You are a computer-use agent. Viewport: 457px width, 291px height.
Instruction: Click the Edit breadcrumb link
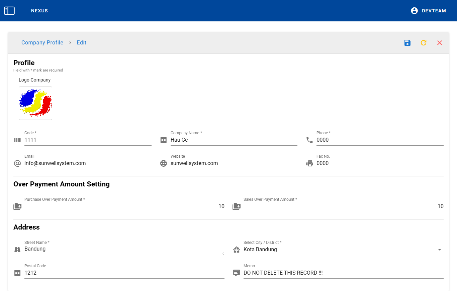coord(81,43)
